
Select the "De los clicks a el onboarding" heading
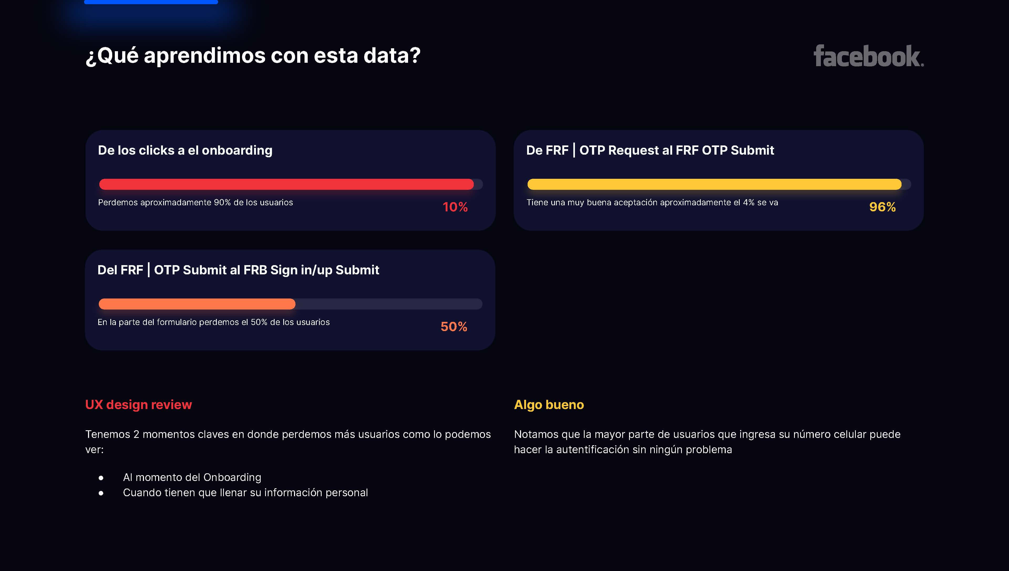click(x=185, y=150)
